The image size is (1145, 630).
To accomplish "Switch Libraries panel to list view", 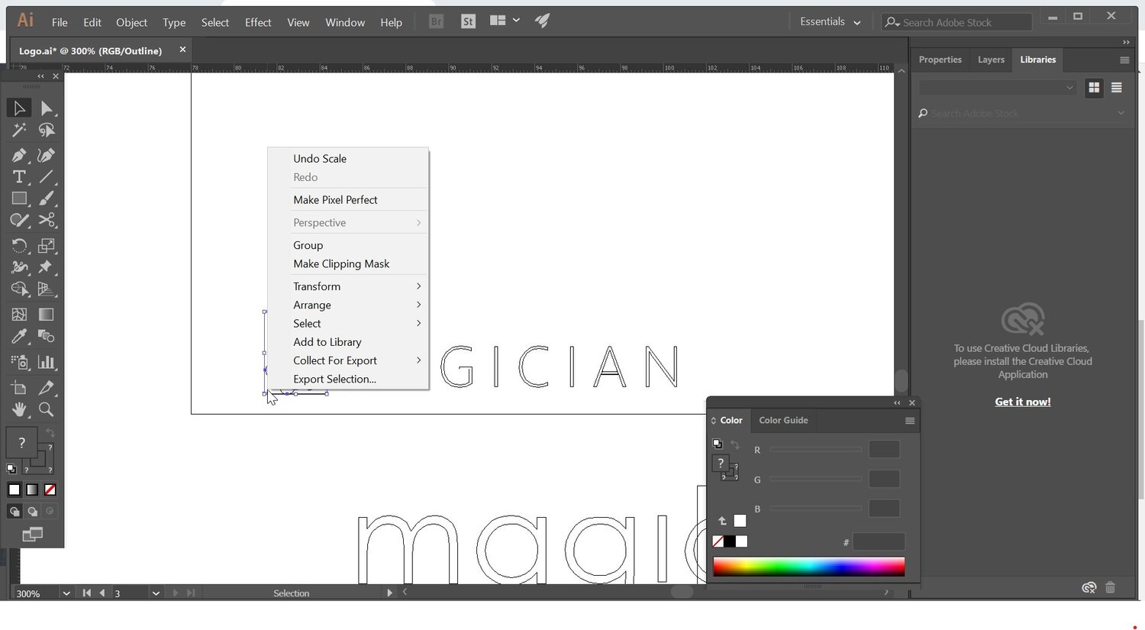I will coord(1117,88).
